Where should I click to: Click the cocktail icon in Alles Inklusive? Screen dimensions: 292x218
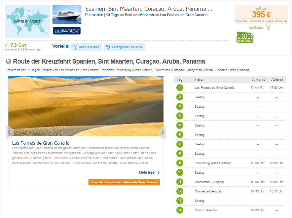coord(75,47)
